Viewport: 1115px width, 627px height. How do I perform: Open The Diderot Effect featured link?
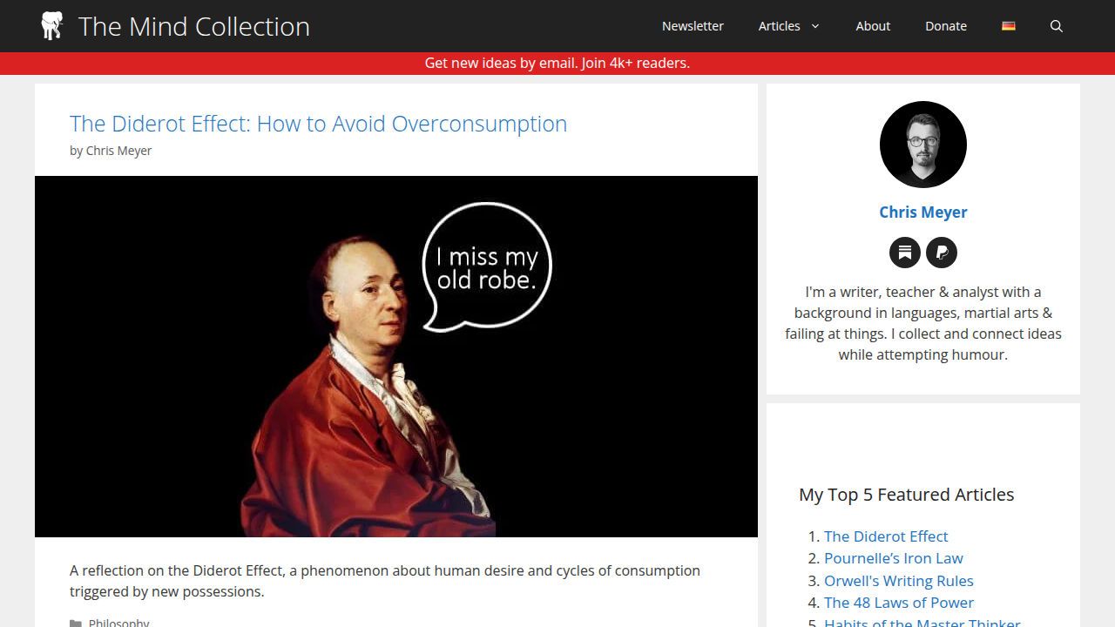click(886, 536)
